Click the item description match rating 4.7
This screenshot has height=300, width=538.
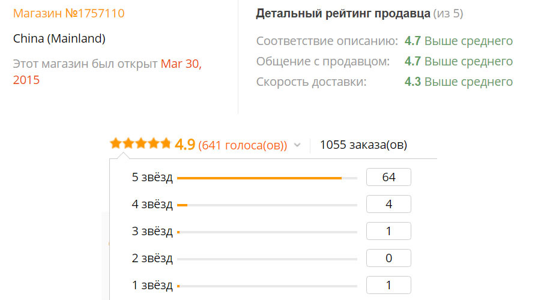point(413,41)
